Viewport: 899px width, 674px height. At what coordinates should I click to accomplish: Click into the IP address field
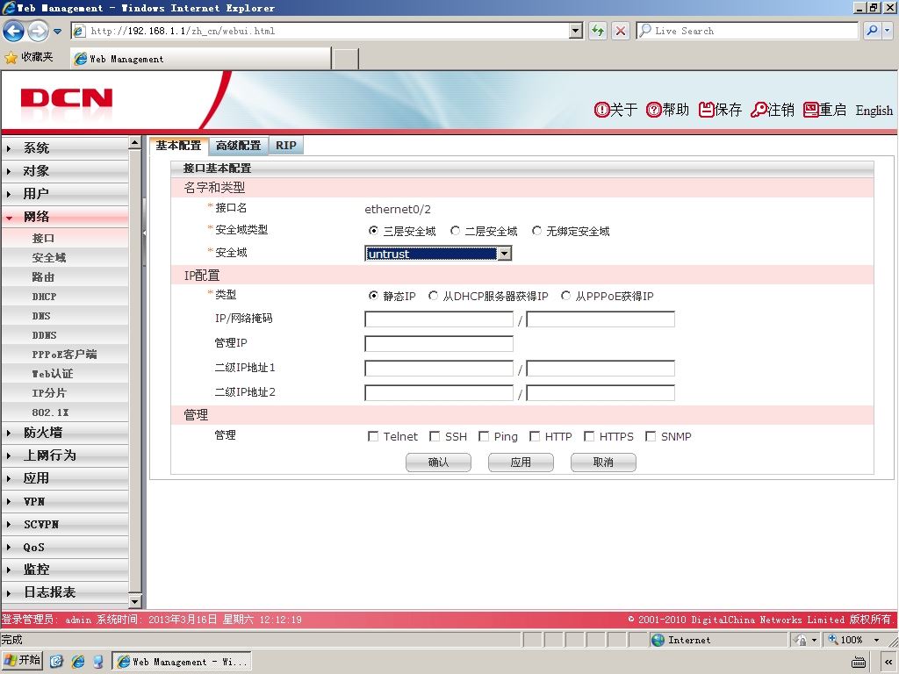(x=439, y=319)
